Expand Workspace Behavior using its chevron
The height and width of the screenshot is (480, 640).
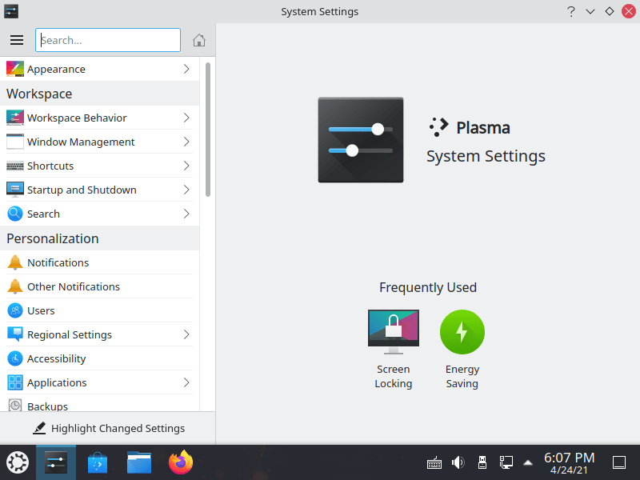(186, 118)
